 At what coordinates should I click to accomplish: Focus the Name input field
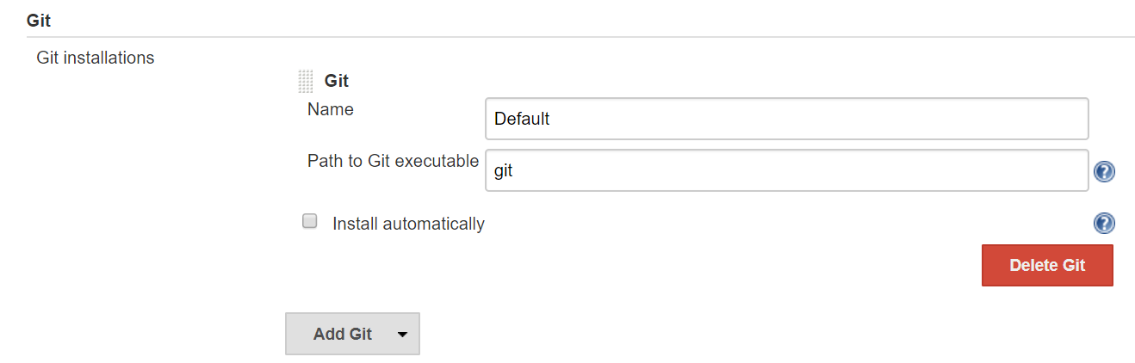[x=787, y=119]
